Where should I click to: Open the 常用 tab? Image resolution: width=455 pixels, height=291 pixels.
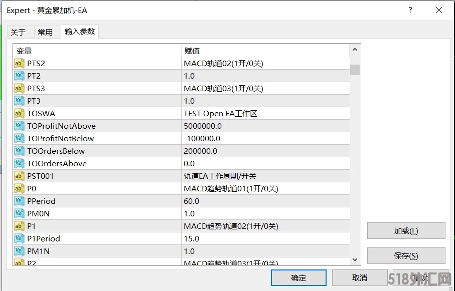point(45,32)
